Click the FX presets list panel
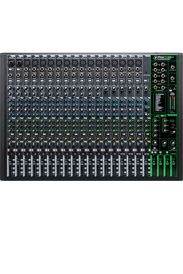Viewport: 183px width, 274px height. pyautogui.click(x=159, y=103)
